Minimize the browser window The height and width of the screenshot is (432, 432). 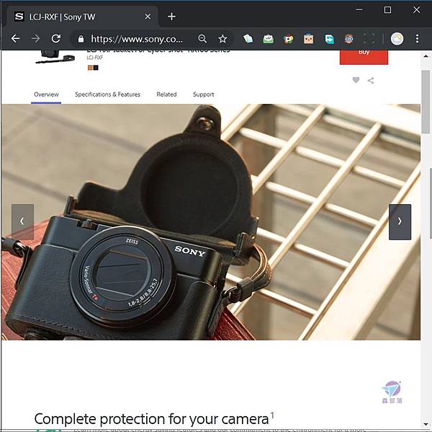[359, 9]
